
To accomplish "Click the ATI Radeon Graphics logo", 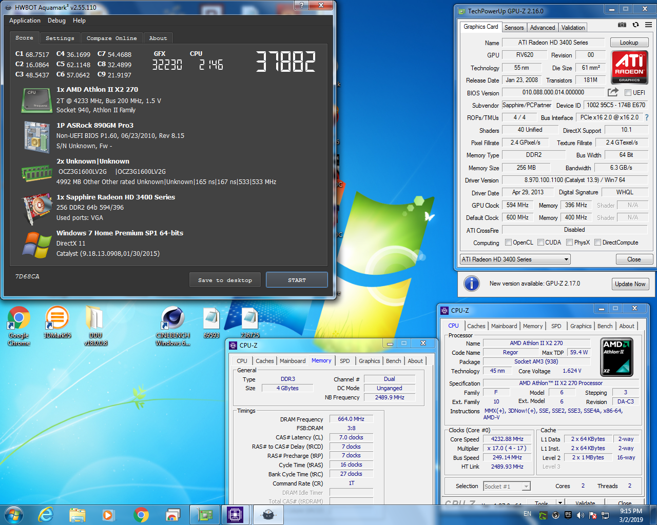I will tap(629, 67).
